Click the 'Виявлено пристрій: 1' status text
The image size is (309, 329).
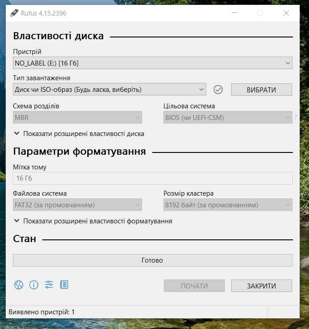(41, 312)
